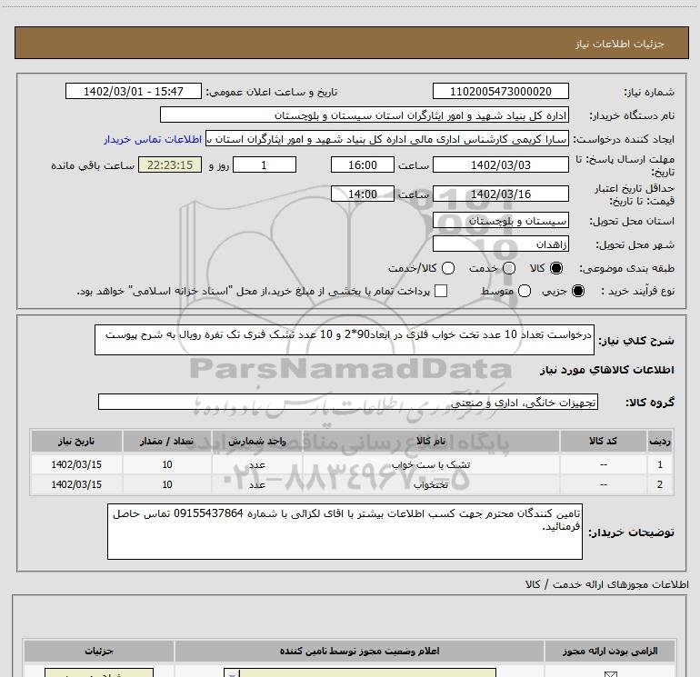This screenshot has width=700, height=677.
Task: Click buyer notes text area
Action: (x=345, y=532)
